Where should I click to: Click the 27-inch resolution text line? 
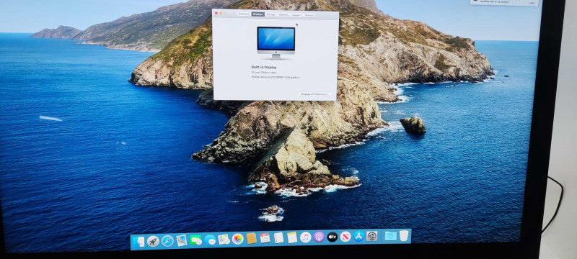click(x=264, y=73)
